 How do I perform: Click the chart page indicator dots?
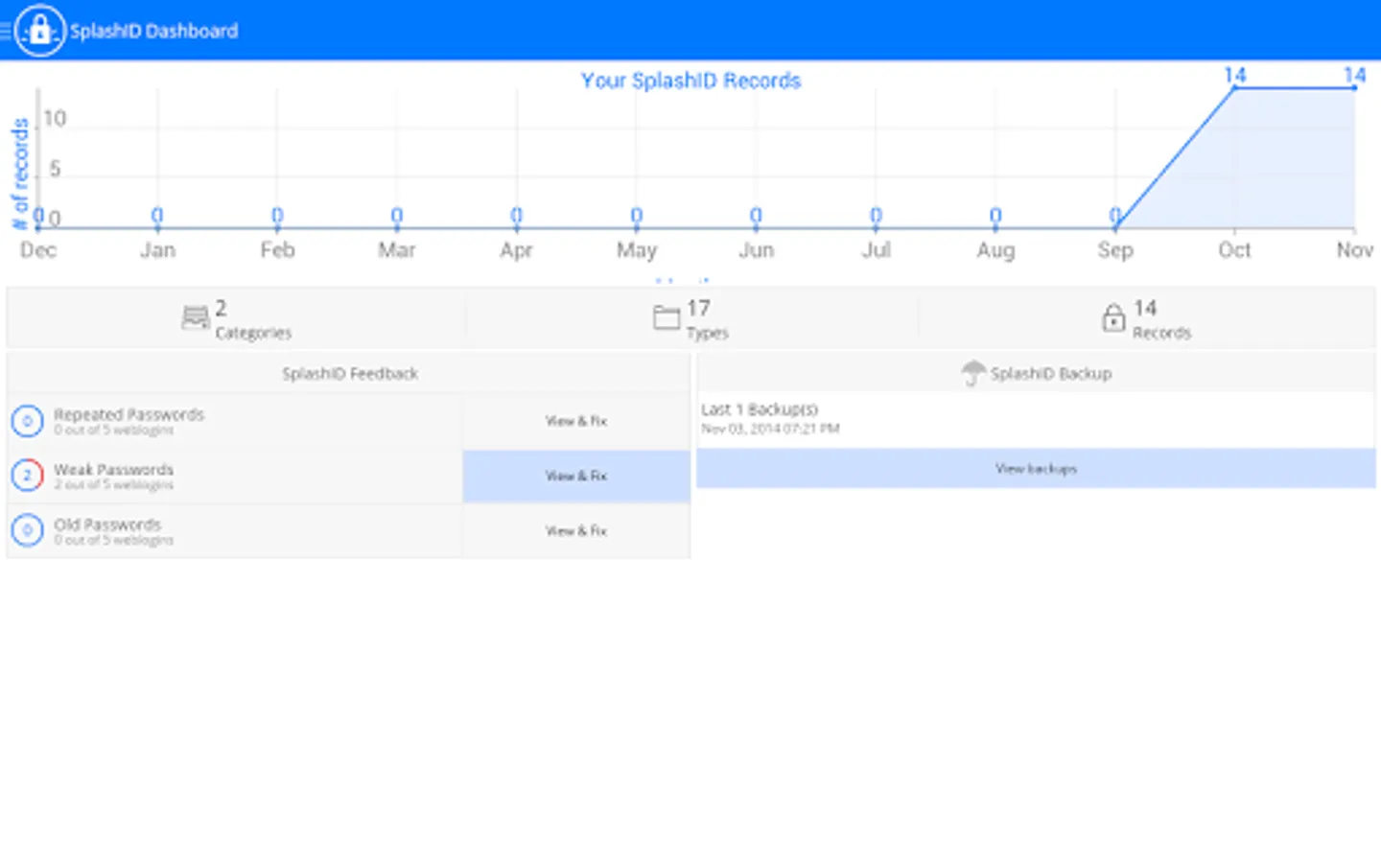pyautogui.click(x=682, y=281)
